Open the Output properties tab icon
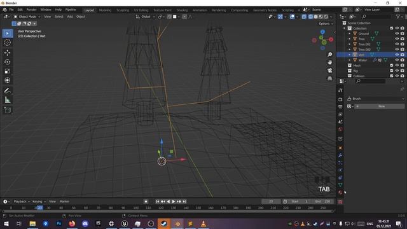Viewport: 407px width, 229px height. tap(340, 107)
